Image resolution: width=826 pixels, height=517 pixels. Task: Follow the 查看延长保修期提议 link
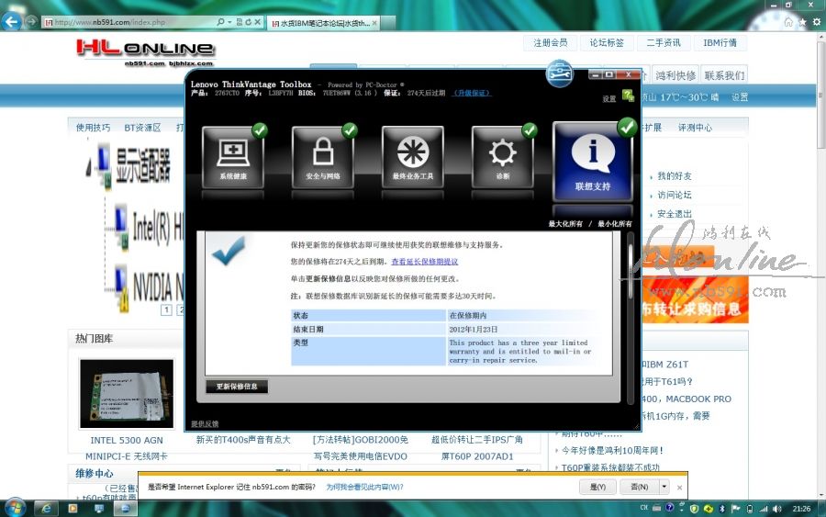[x=424, y=262]
